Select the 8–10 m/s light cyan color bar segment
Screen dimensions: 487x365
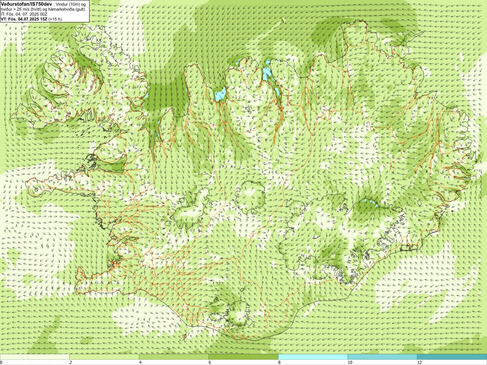[313, 357]
